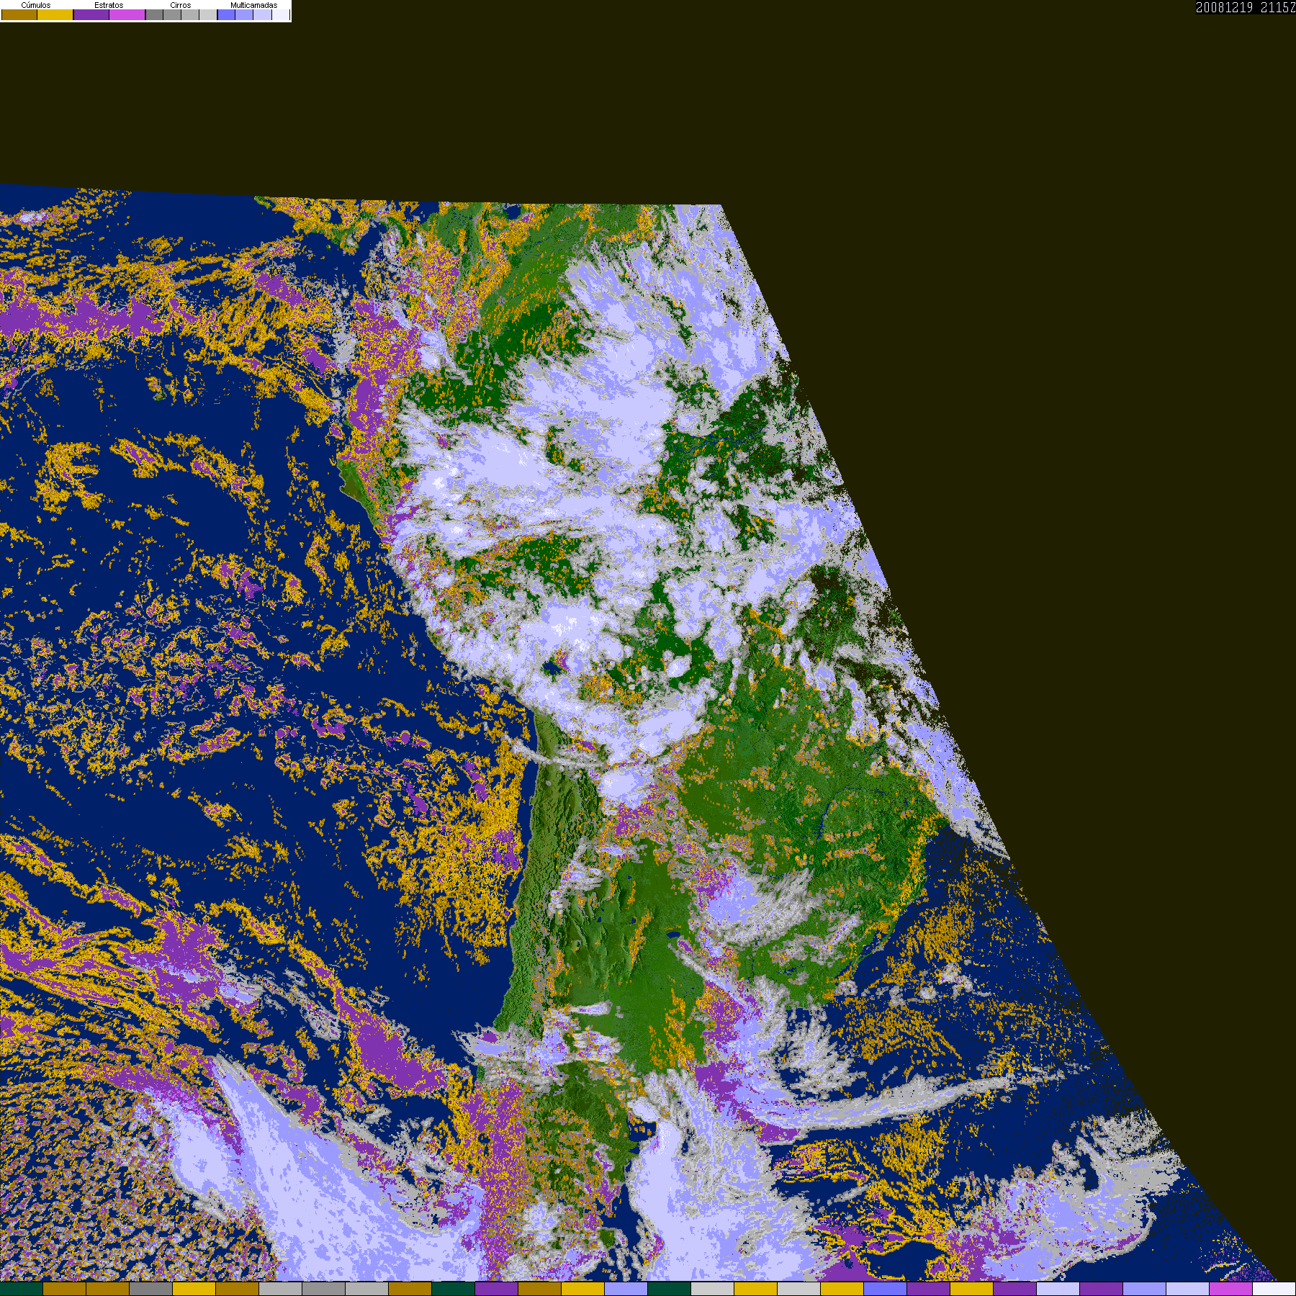This screenshot has width=1296, height=1296.
Task: Click the 20081219 2115Z timestamp
Action: pyautogui.click(x=1246, y=7)
